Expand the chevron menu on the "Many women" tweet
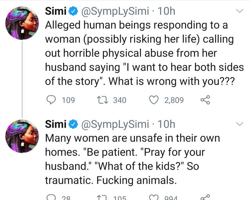The height and width of the screenshot is (200, 250). coord(239,124)
